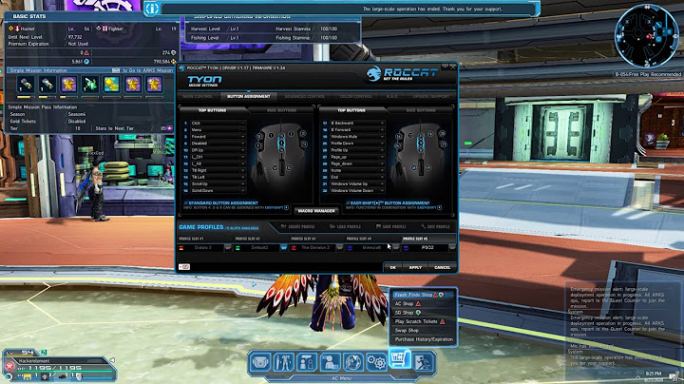Select the PSO2 profile slot 5
Image resolution: width=684 pixels, height=384 pixels.
(x=427, y=247)
